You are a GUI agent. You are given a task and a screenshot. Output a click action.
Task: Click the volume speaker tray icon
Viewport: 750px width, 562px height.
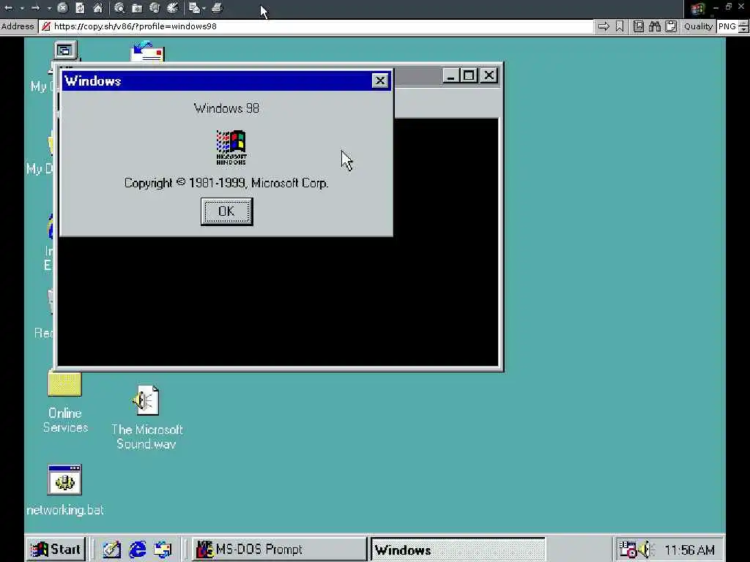645,550
